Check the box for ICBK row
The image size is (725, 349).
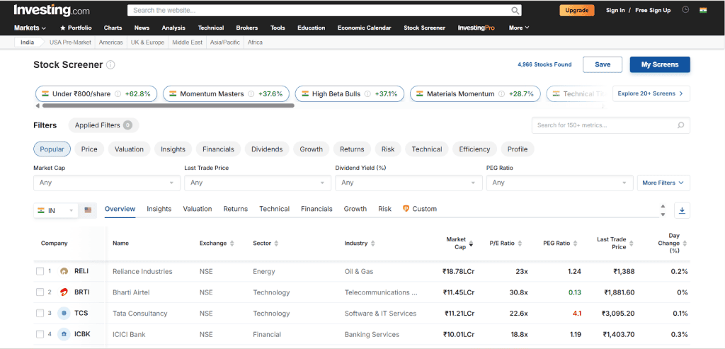(40, 334)
